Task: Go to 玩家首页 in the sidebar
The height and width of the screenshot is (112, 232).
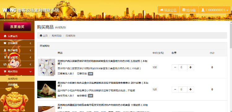Action: 17,36
